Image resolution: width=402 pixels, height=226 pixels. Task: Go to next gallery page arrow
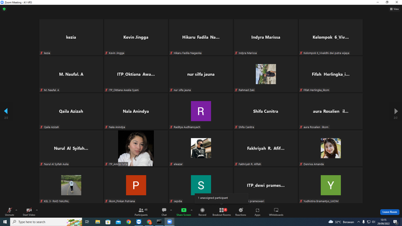tap(396, 111)
